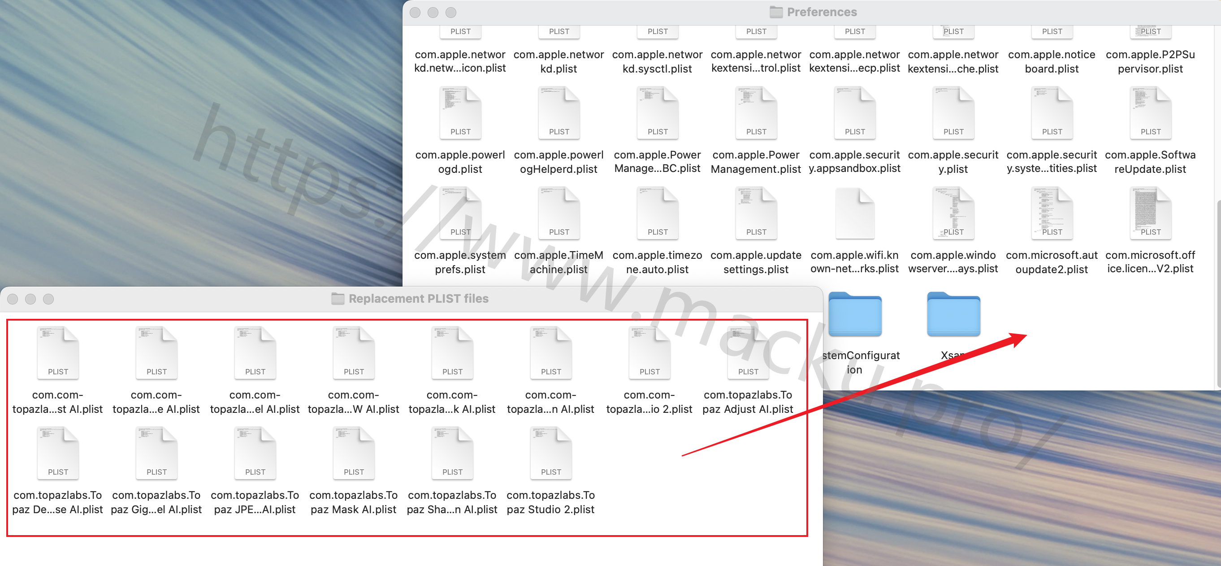Image resolution: width=1221 pixels, height=566 pixels.
Task: Select com.apple.security.appsandbox.plist icon
Action: [855, 113]
